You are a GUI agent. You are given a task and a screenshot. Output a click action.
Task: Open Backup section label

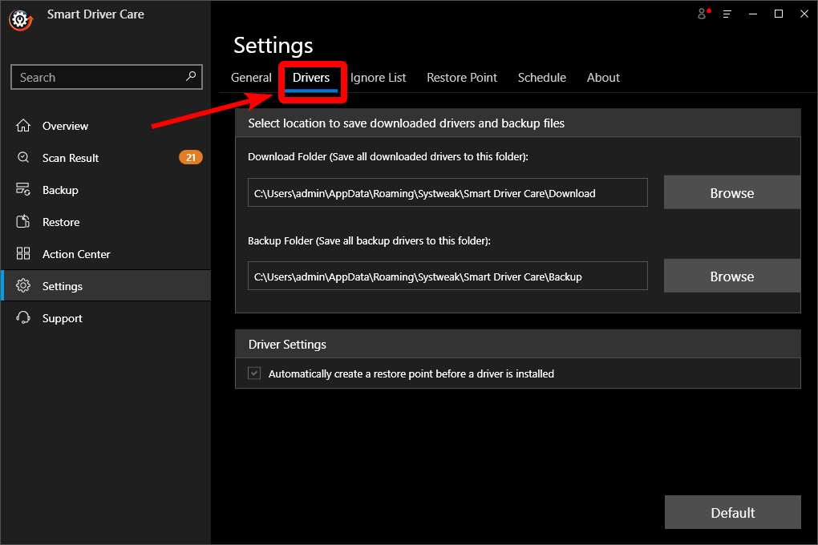(60, 190)
